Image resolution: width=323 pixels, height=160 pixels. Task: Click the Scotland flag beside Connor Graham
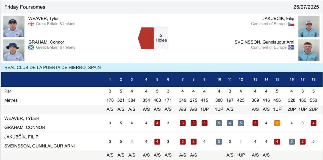coord(31,47)
